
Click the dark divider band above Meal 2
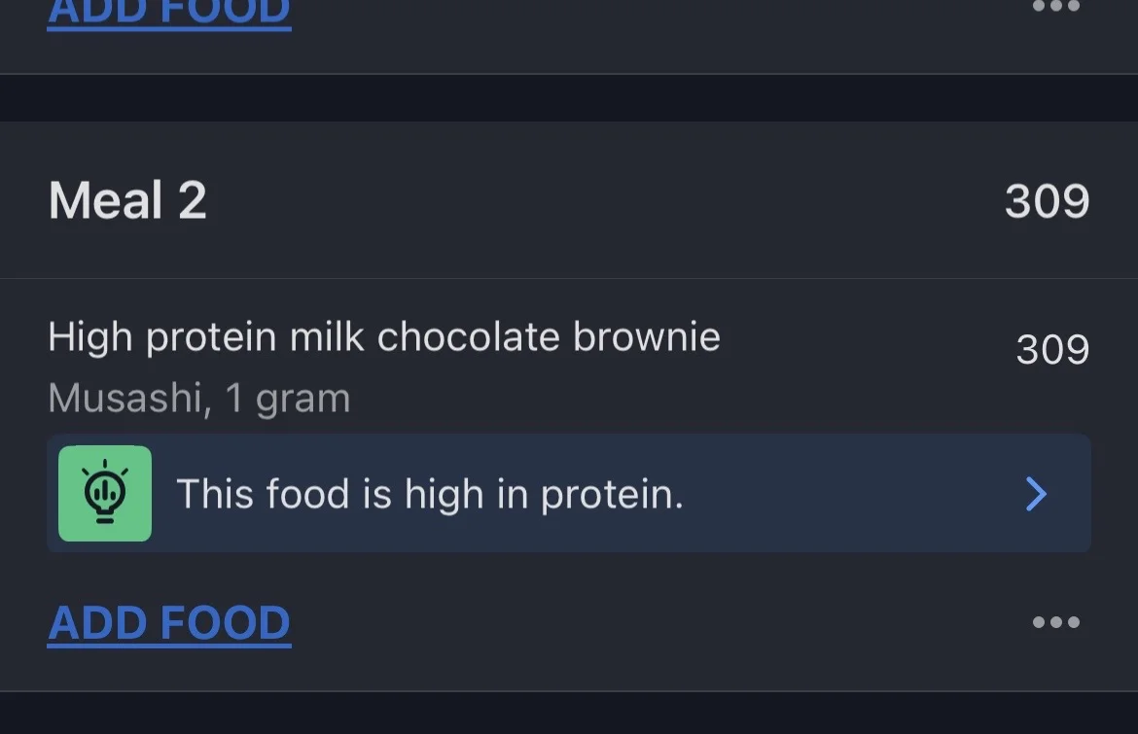pos(569,97)
